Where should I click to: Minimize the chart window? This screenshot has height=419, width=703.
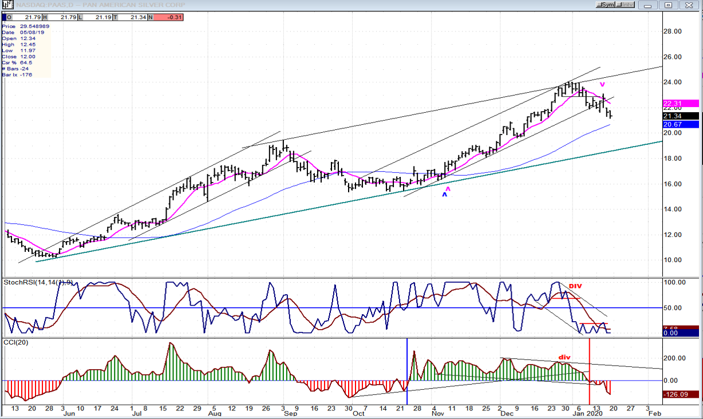coord(650,5)
